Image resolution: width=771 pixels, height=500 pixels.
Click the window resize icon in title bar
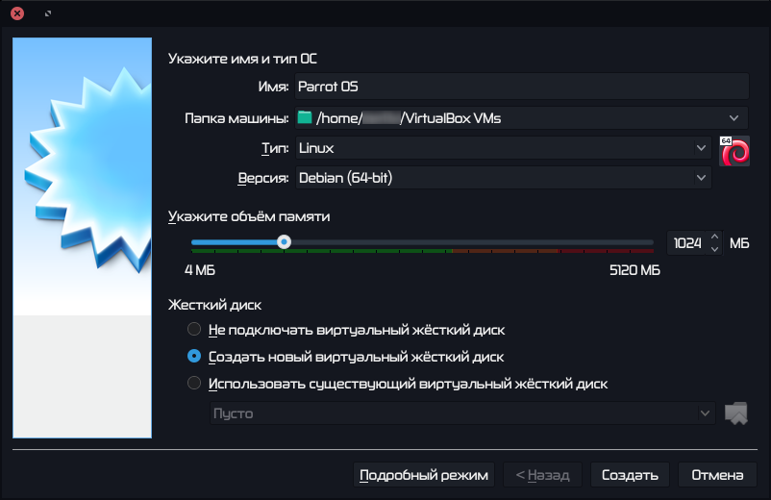pos(48,13)
